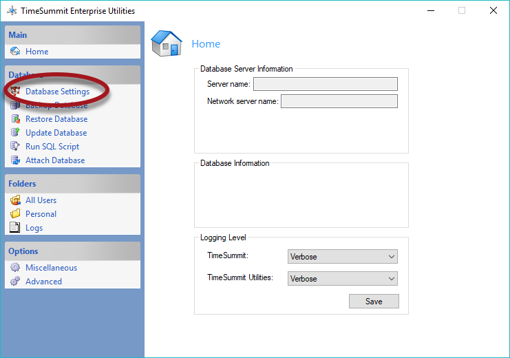Open Advanced options link
This screenshot has height=358, width=510.
(43, 281)
